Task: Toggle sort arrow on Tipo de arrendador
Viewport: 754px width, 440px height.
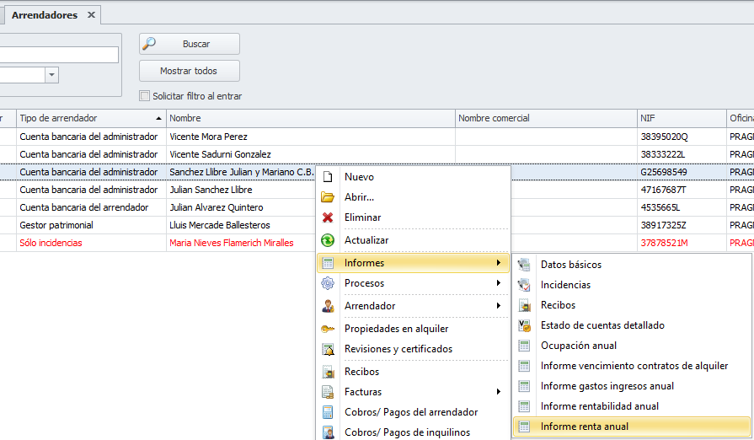Action: coord(158,118)
